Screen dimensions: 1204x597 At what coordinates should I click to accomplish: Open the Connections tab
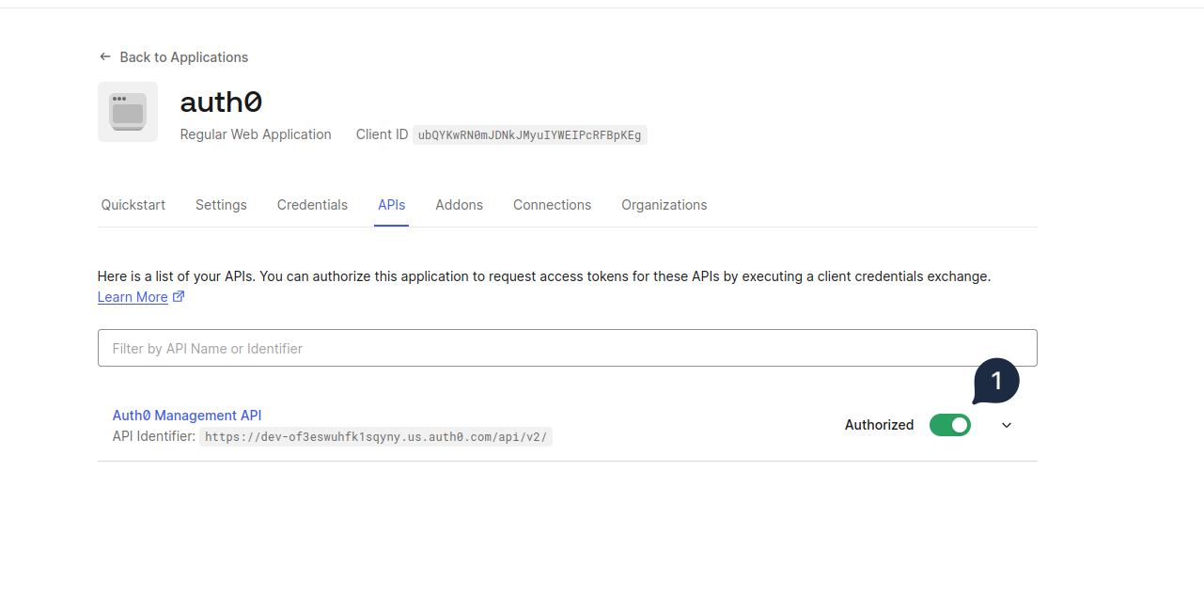[552, 205]
